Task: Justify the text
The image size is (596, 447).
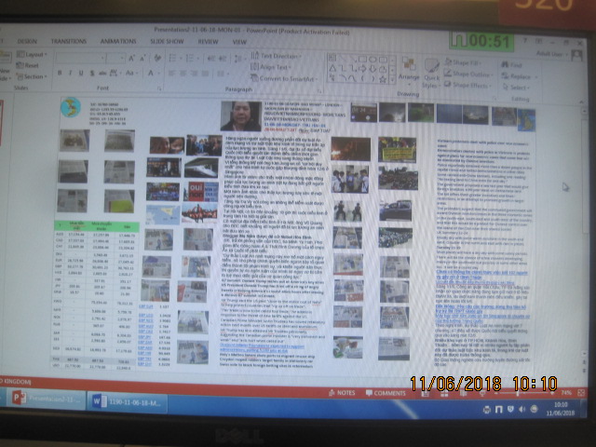Action: [x=205, y=74]
